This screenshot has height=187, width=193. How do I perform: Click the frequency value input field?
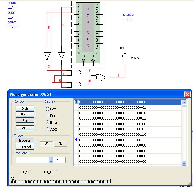coord(32,160)
